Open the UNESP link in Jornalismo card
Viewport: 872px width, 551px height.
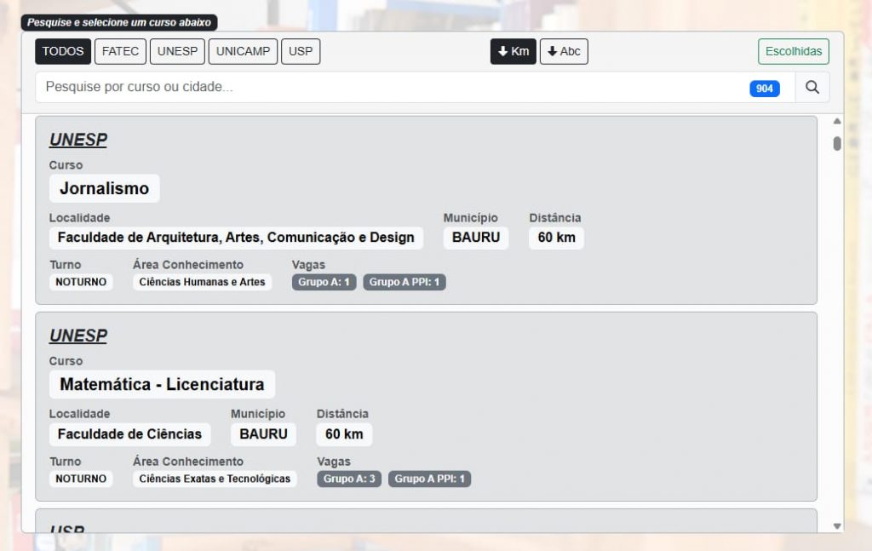[77, 141]
